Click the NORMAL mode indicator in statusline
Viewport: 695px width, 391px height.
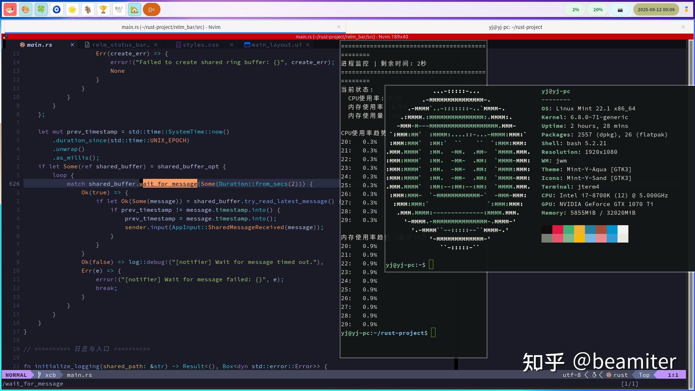click(16, 375)
